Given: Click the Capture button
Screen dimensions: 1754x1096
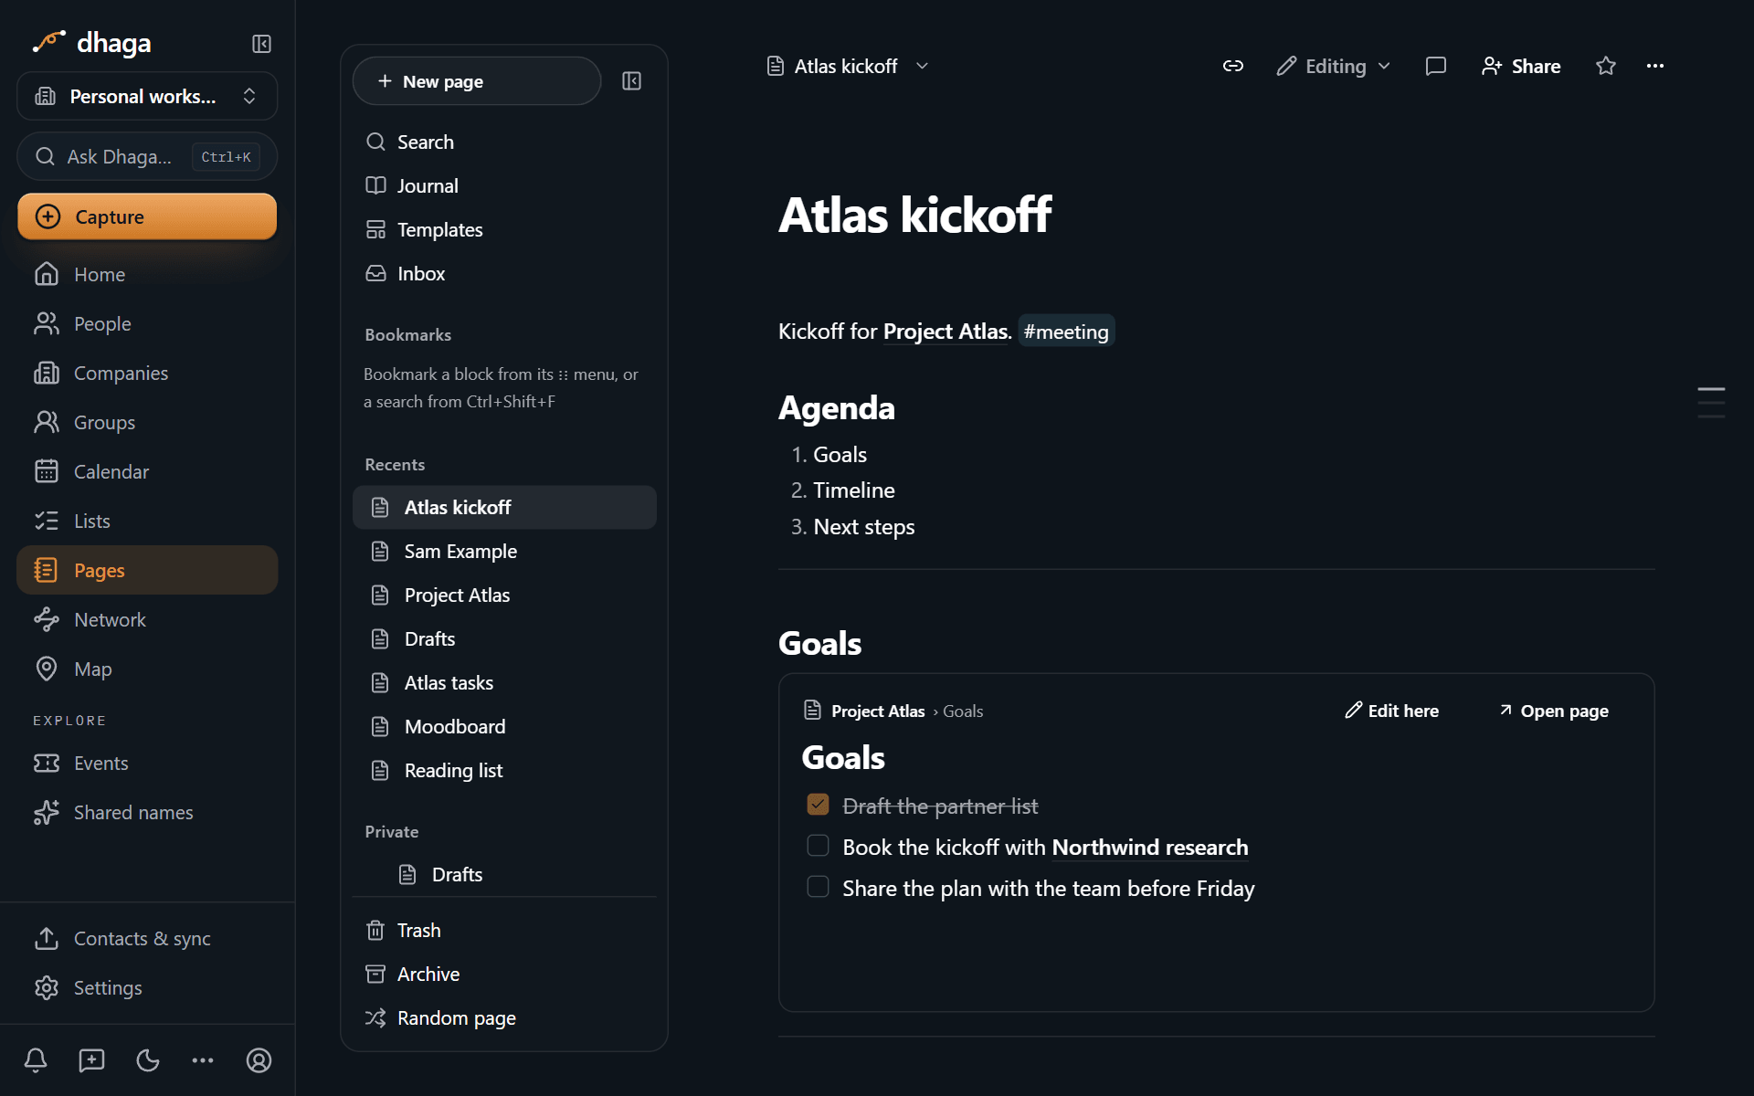Looking at the screenshot, I should tap(147, 216).
